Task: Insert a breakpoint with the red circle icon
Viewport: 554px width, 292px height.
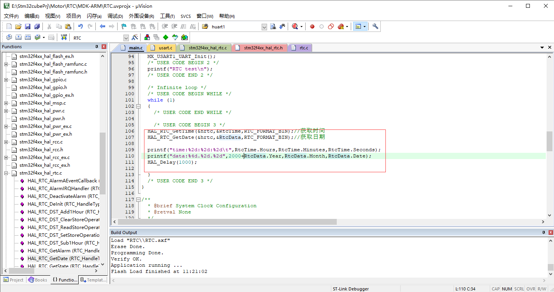Action: click(x=312, y=26)
